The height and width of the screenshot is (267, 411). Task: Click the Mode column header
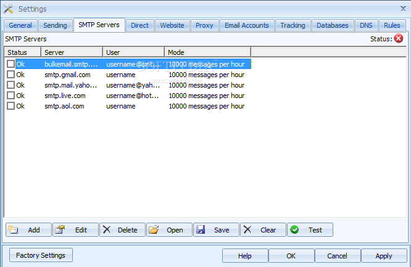click(208, 52)
